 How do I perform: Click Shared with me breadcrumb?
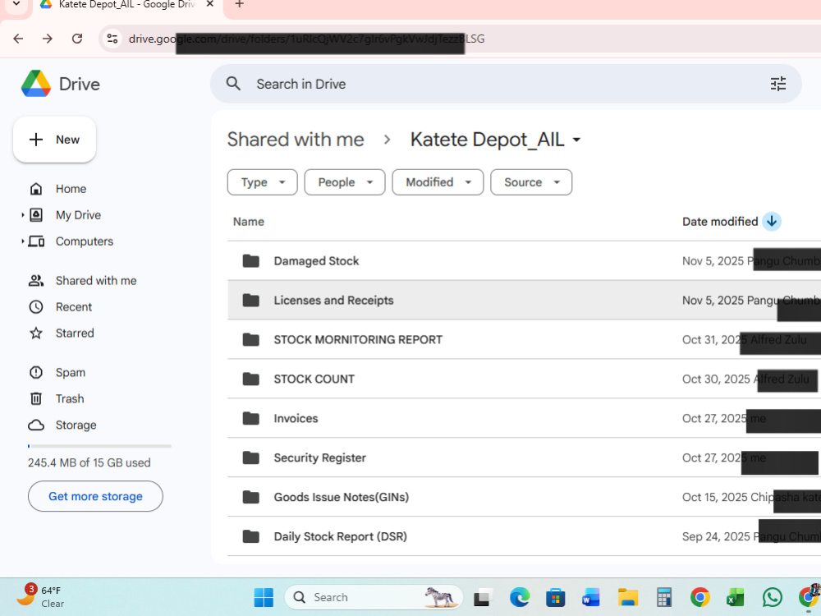[296, 140]
